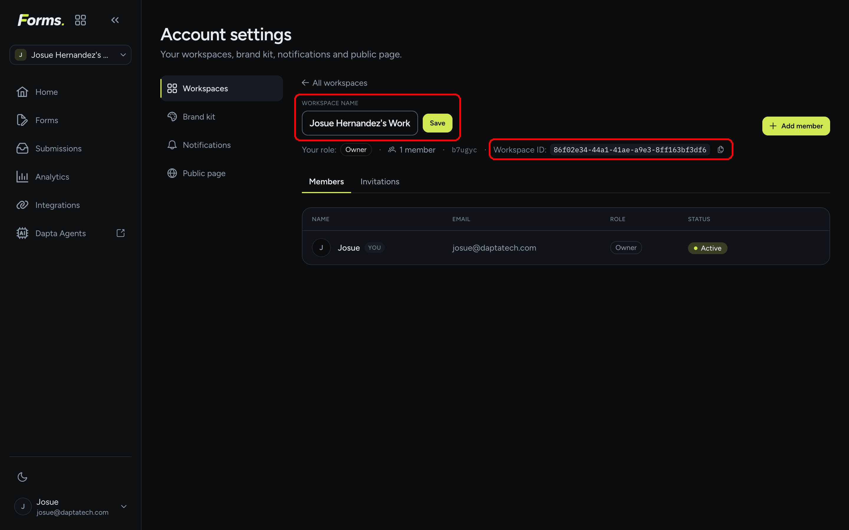
Task: Switch to the Members tab
Action: click(326, 182)
